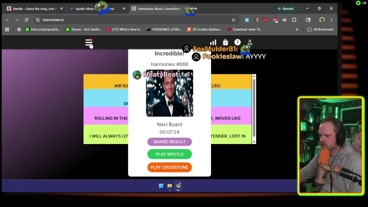This screenshot has width=368, height=207.
Task: Open the Chrome extensions puzzle icon
Action: [294, 20]
